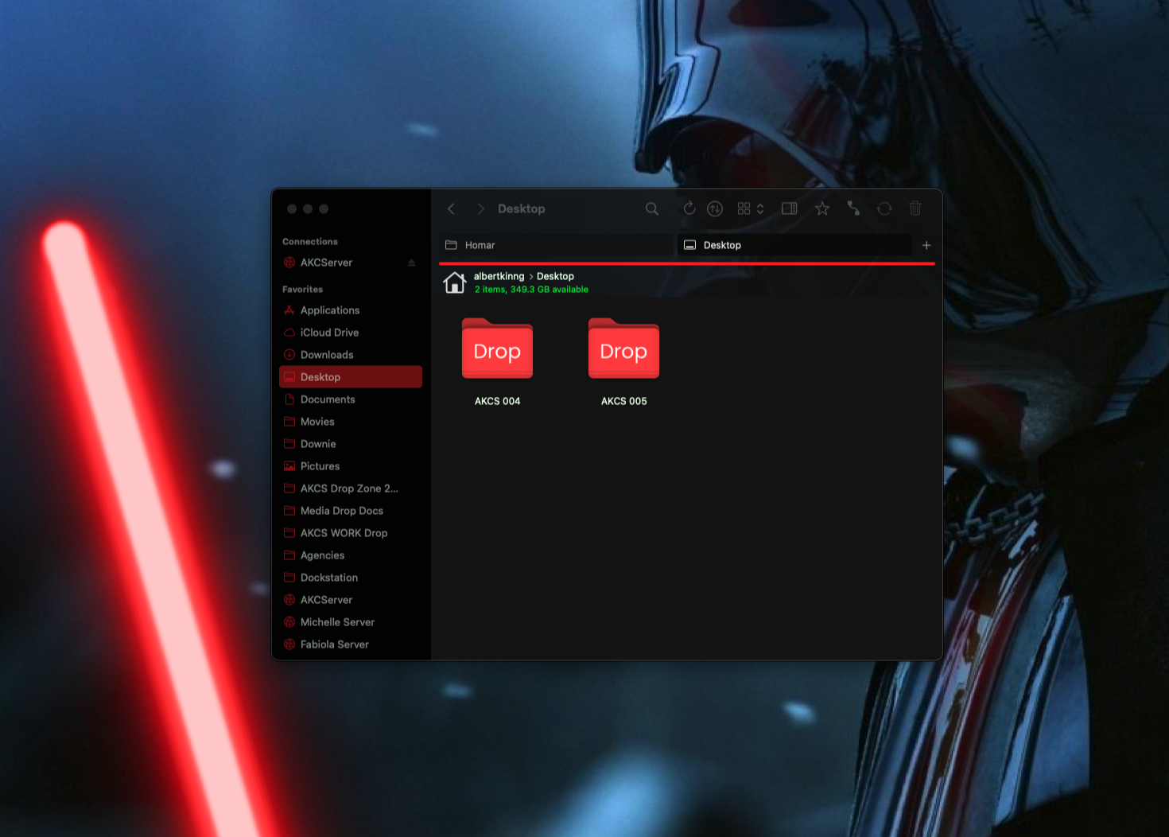Switch to the Homar tab
Image resolution: width=1169 pixels, height=837 pixels.
tap(556, 245)
